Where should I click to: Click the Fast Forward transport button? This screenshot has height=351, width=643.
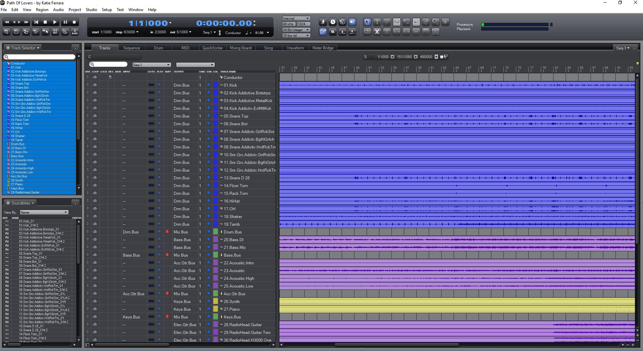tap(26, 22)
